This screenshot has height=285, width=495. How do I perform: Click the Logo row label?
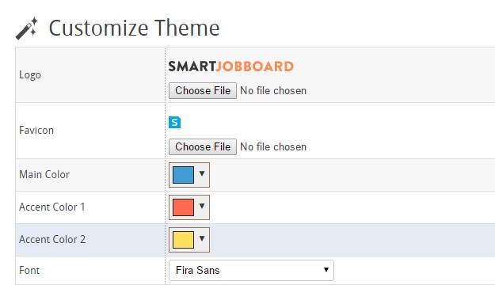[30, 75]
